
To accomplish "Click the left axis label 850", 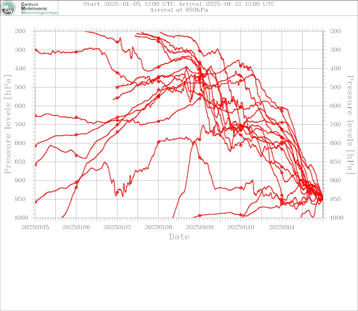I will 20,162.
